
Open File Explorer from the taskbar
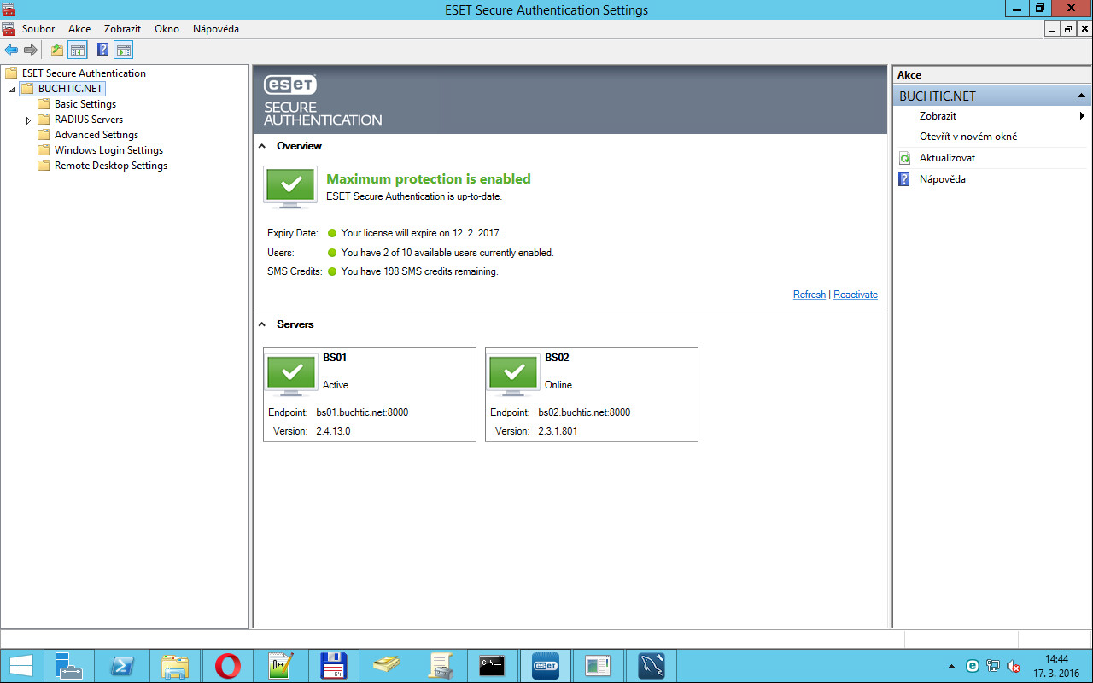click(175, 666)
